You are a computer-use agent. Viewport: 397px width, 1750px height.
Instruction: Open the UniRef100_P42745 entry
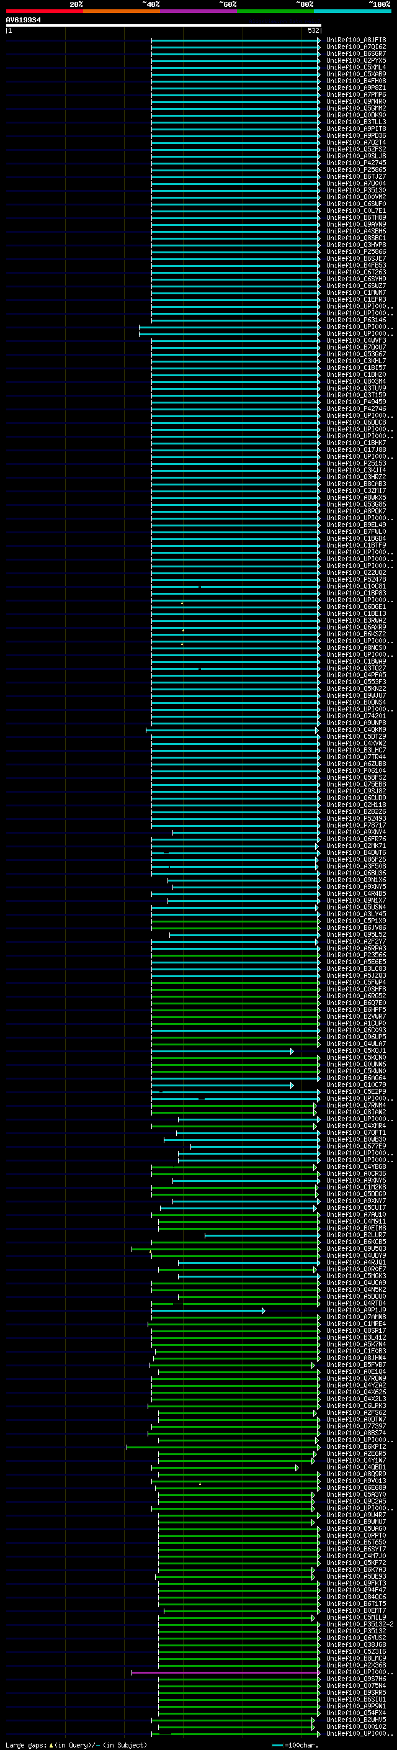point(356,163)
